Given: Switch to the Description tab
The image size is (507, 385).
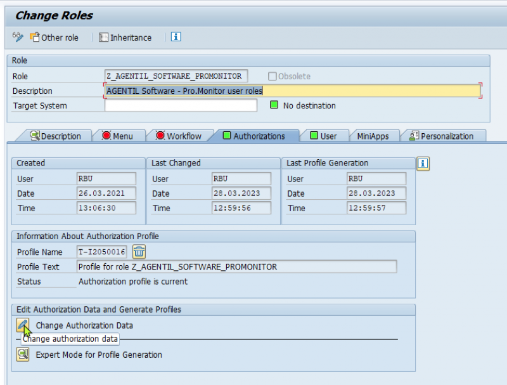Looking at the screenshot, I should click(x=56, y=136).
